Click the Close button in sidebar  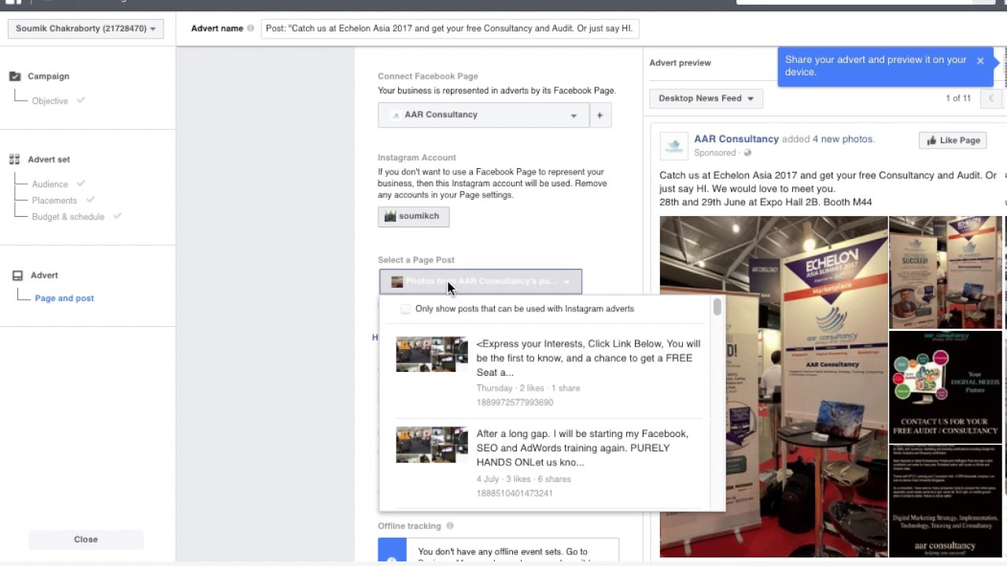coord(86,539)
